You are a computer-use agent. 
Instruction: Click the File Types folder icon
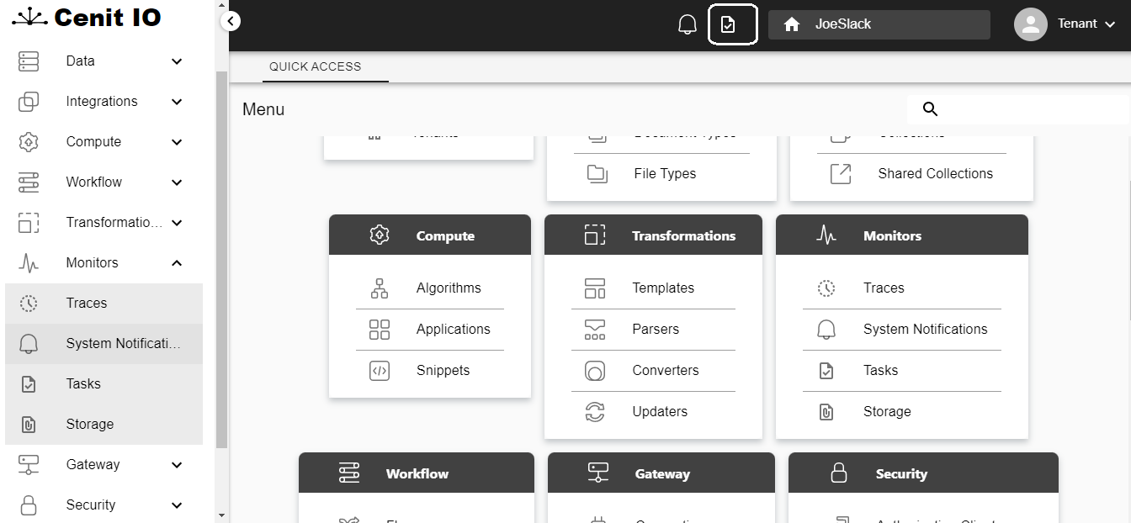[597, 173]
